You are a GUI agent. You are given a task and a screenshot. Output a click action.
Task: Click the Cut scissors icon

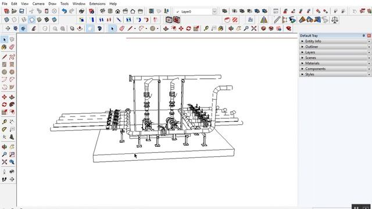(31, 11)
